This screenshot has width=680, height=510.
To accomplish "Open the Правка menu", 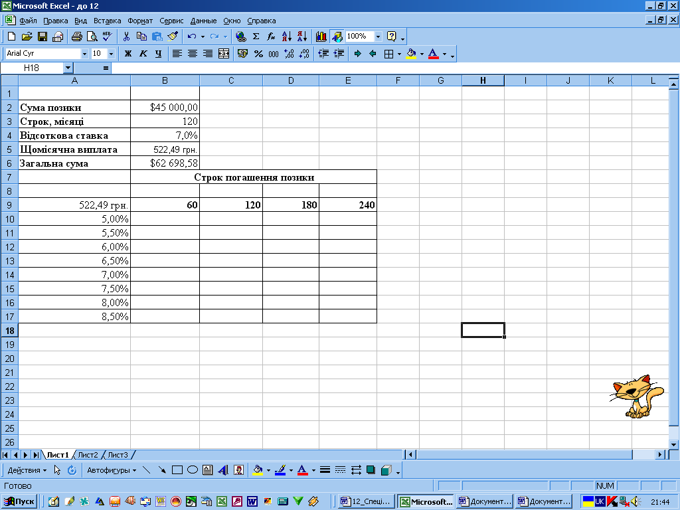I will pos(56,21).
